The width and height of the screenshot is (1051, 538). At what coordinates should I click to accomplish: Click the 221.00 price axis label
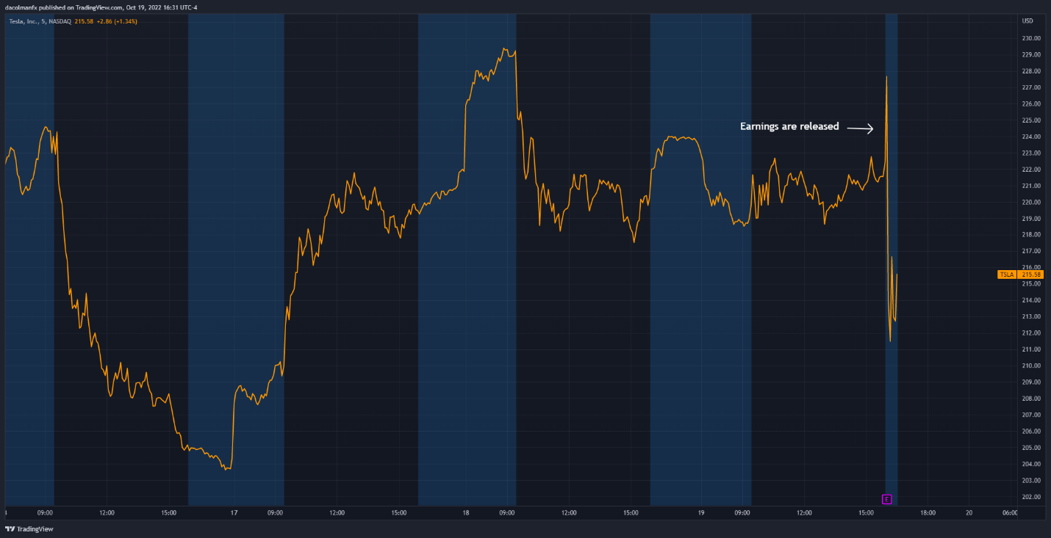1030,186
